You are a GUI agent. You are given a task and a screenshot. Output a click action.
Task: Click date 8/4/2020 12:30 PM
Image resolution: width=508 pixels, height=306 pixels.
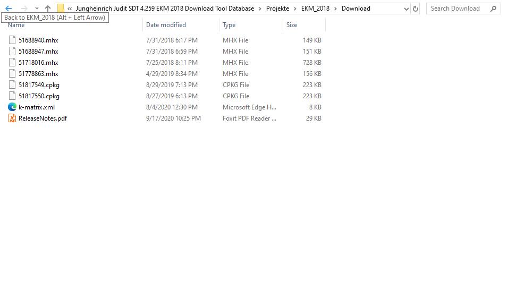pos(172,107)
